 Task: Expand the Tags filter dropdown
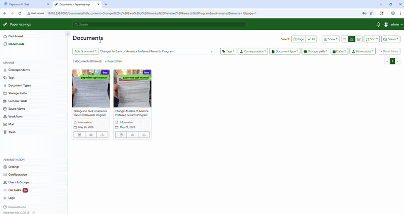228,51
